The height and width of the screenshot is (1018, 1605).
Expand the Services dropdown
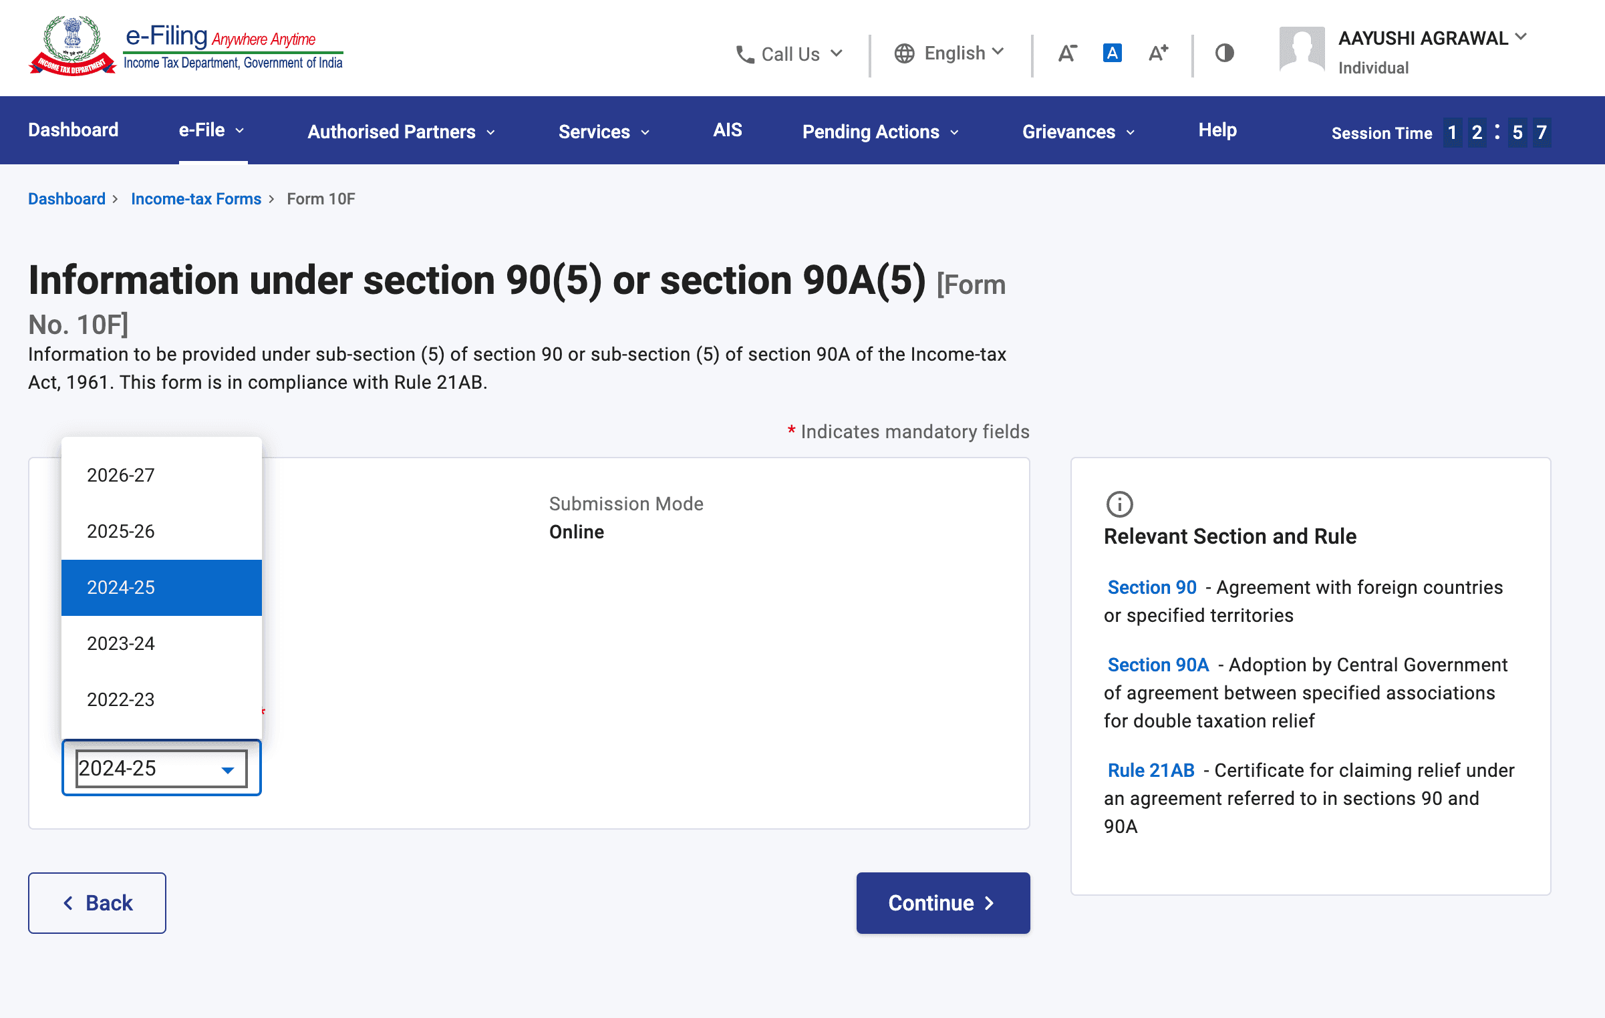coord(603,132)
